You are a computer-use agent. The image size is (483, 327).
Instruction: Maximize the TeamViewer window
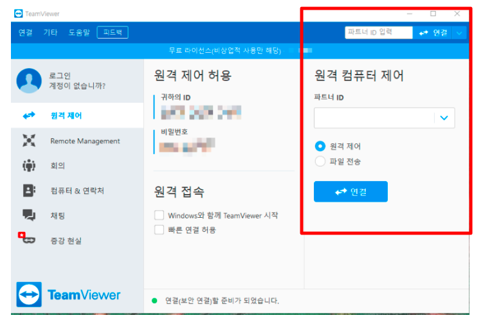[433, 13]
